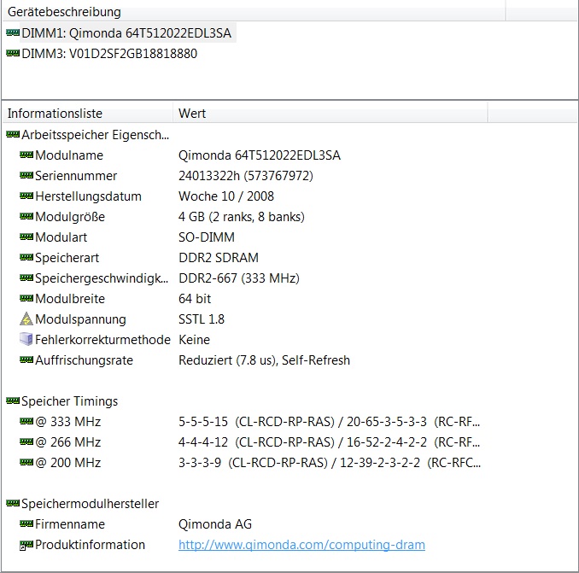Select the Modulbreite label

point(70,298)
